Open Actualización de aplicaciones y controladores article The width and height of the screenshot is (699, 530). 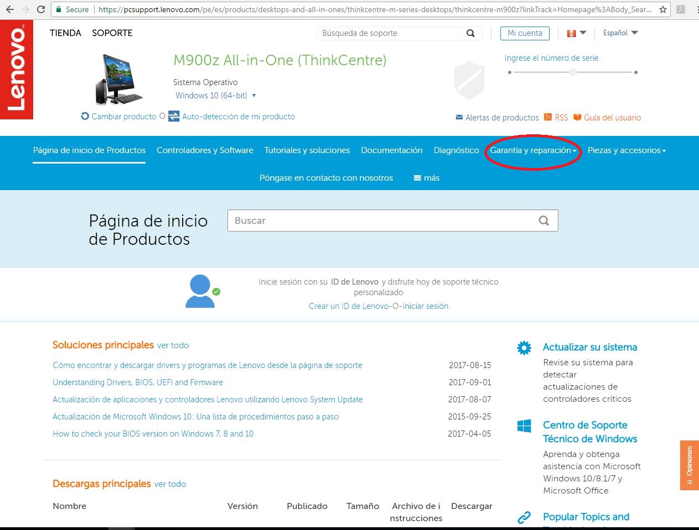click(208, 400)
